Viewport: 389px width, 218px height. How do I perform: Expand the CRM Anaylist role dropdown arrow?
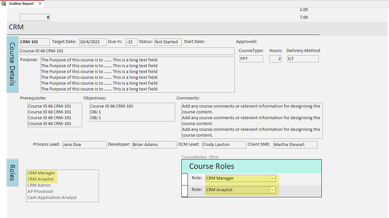click(273, 190)
